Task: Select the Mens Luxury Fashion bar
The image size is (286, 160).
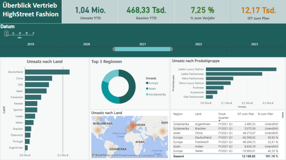Action: tap(218, 83)
